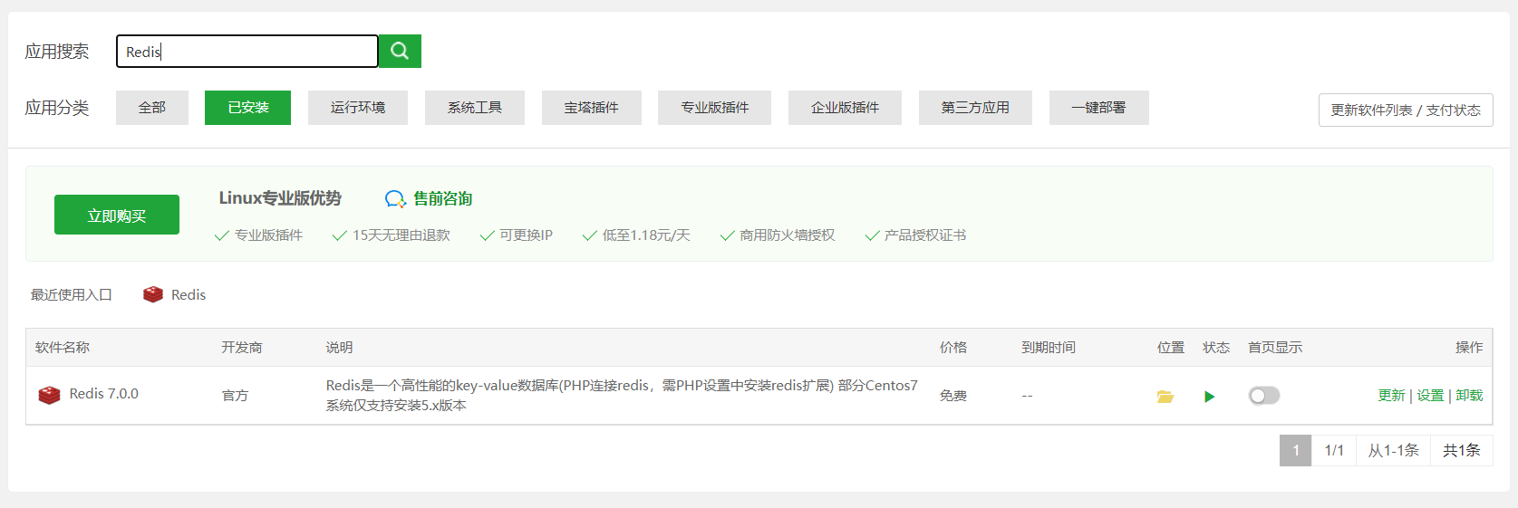Image resolution: width=1518 pixels, height=508 pixels.
Task: Open the 企业版插件 category
Action: tap(845, 108)
